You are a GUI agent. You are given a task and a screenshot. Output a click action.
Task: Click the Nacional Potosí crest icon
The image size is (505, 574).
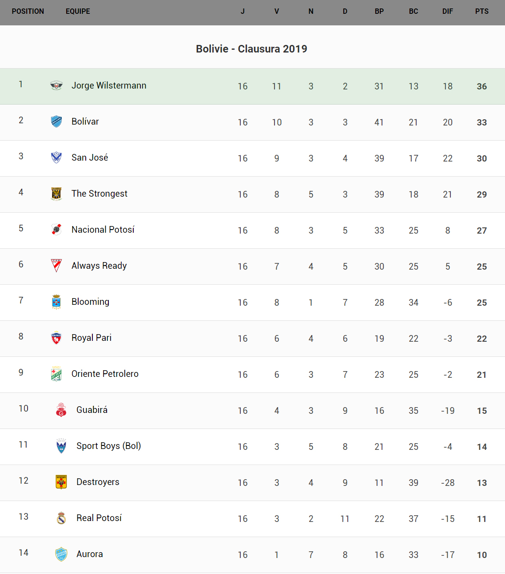coord(56,230)
